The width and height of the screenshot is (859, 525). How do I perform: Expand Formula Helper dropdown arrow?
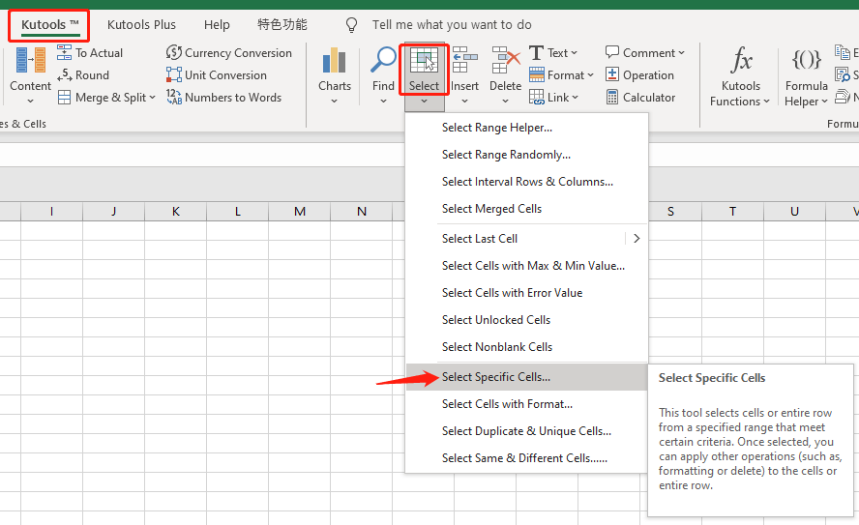tap(824, 102)
